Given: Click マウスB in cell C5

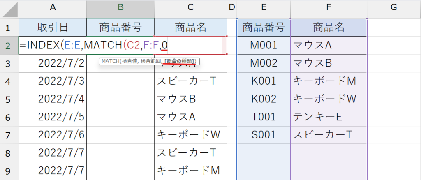Looking at the screenshot, I should pyautogui.click(x=191, y=99).
